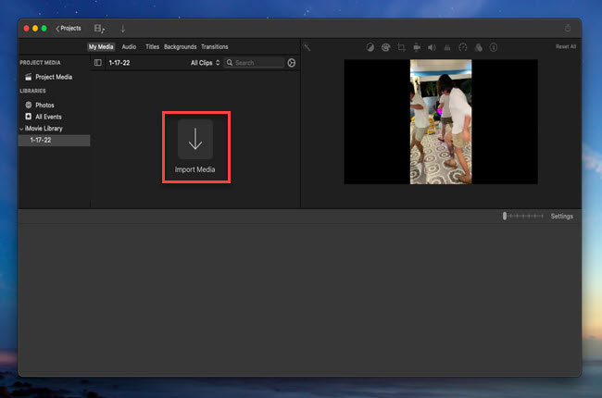Image resolution: width=602 pixels, height=398 pixels.
Task: Click the magic wand auto-enhance icon
Action: pos(307,47)
